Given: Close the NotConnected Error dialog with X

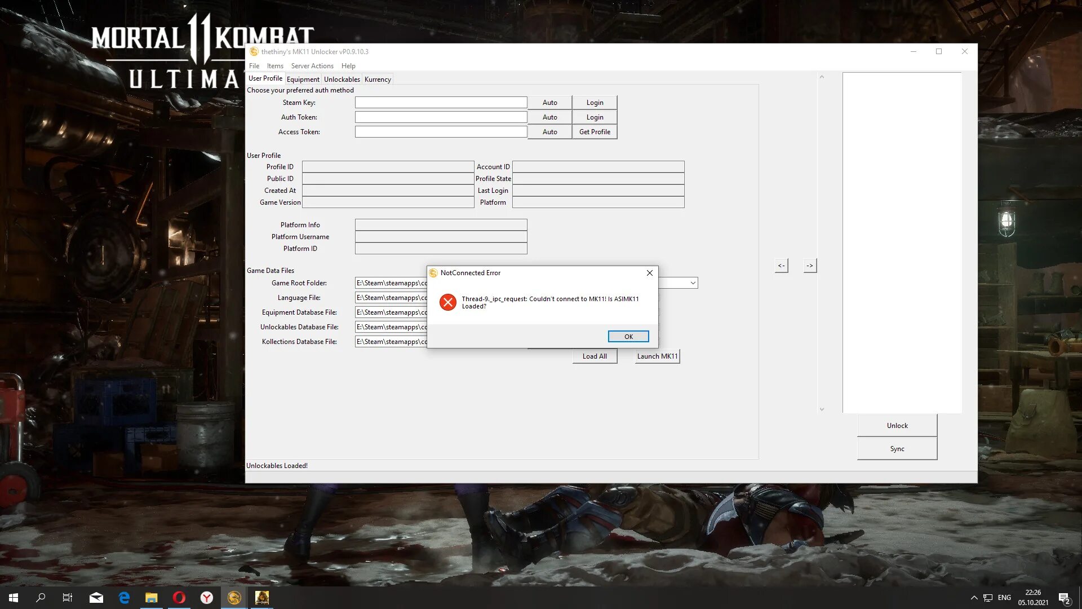Looking at the screenshot, I should point(650,273).
